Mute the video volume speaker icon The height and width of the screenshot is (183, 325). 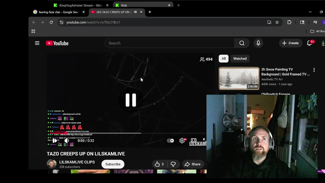point(67,141)
